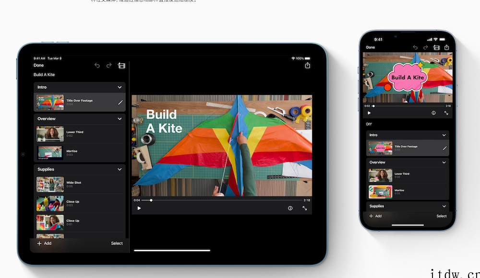Tap Select at bottom of iPad sidebar
This screenshot has width=480, height=278.
(x=117, y=243)
